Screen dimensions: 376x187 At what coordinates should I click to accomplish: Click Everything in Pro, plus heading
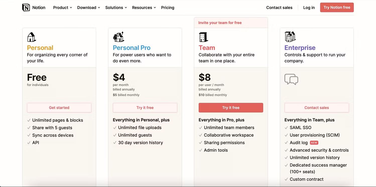tap(222, 120)
